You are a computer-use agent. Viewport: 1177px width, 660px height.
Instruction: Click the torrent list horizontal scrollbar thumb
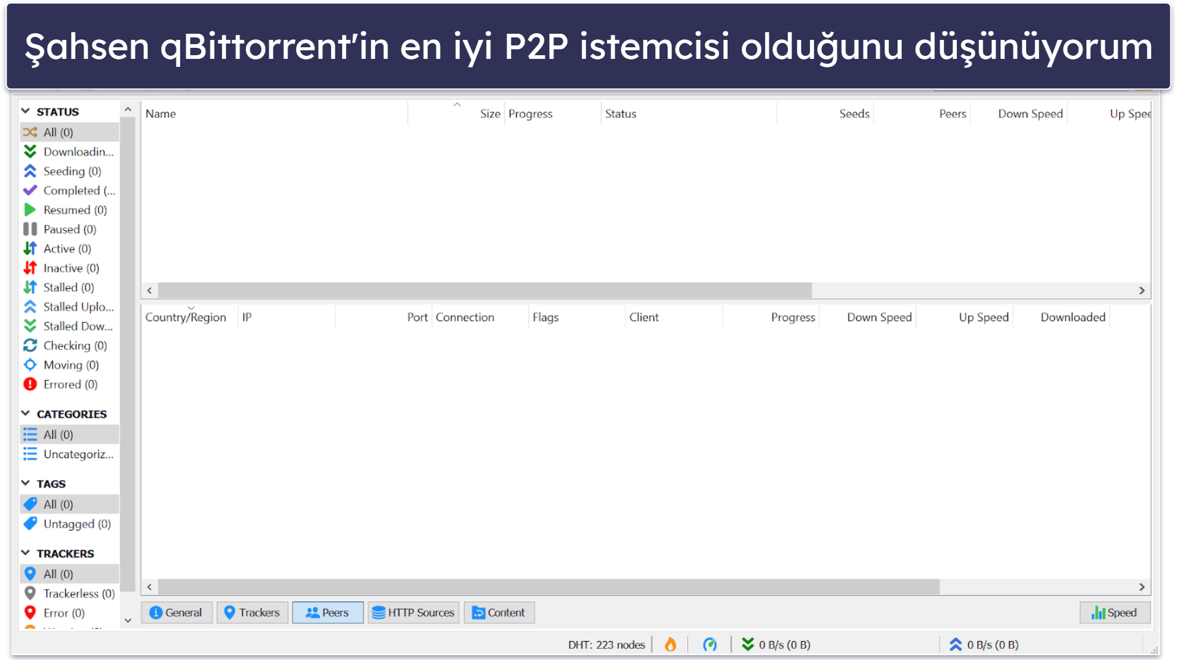[485, 290]
